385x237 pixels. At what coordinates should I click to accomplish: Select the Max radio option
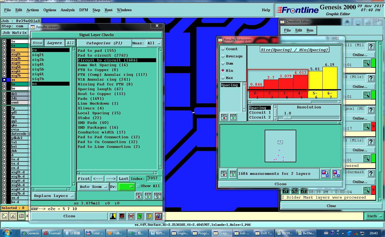227,78
